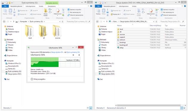Open Udostępnianie tab in left window

(x=30, y=6)
